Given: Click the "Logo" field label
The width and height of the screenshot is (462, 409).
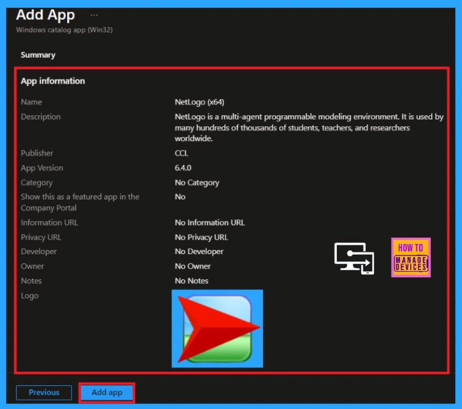Looking at the screenshot, I should [30, 295].
